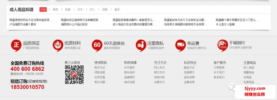Click the 优质材料 hands icon

(x=58, y=45)
